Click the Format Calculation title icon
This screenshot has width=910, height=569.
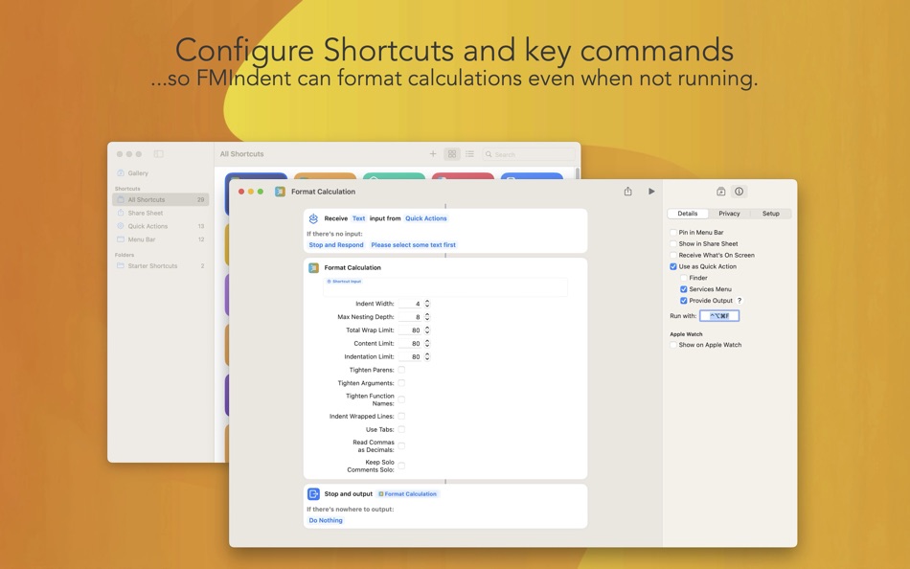(281, 192)
